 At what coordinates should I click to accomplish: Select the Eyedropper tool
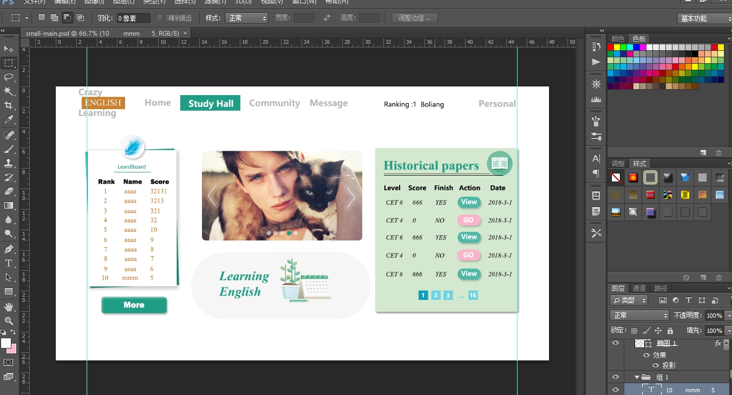click(9, 119)
